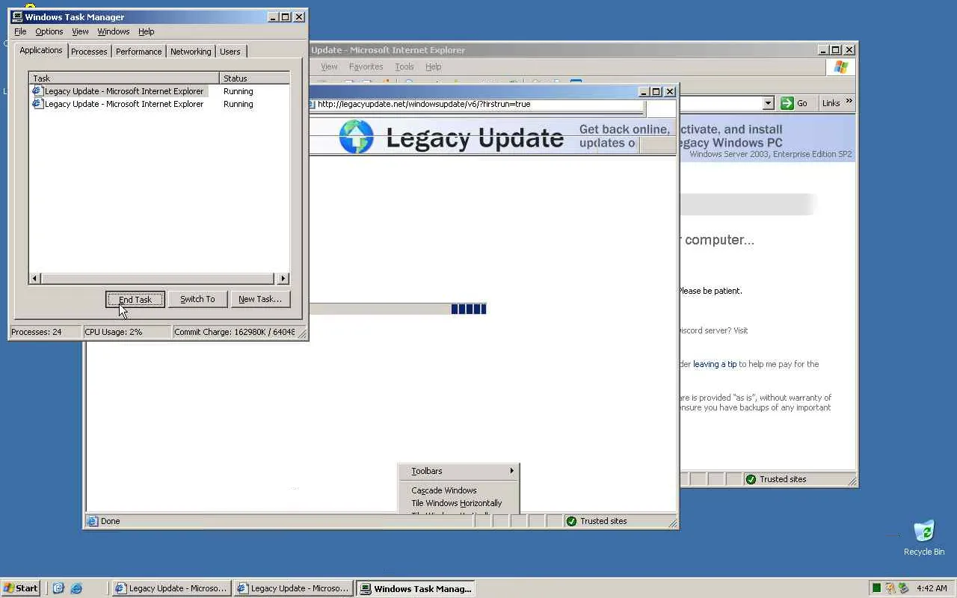This screenshot has width=957, height=598.
Task: Click the Done status bar text
Action: click(x=111, y=521)
